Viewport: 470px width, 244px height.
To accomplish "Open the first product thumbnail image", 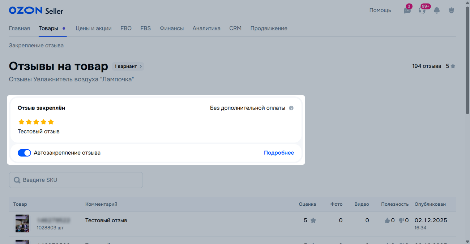I will 22,223.
